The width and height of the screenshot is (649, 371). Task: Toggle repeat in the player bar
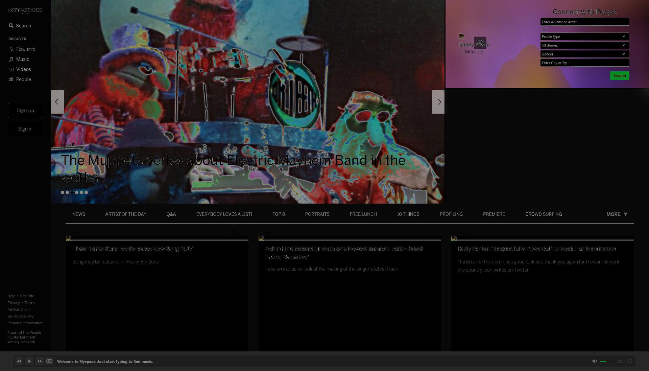pos(630,362)
